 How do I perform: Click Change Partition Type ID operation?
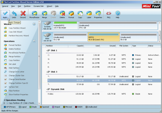tap(18, 83)
